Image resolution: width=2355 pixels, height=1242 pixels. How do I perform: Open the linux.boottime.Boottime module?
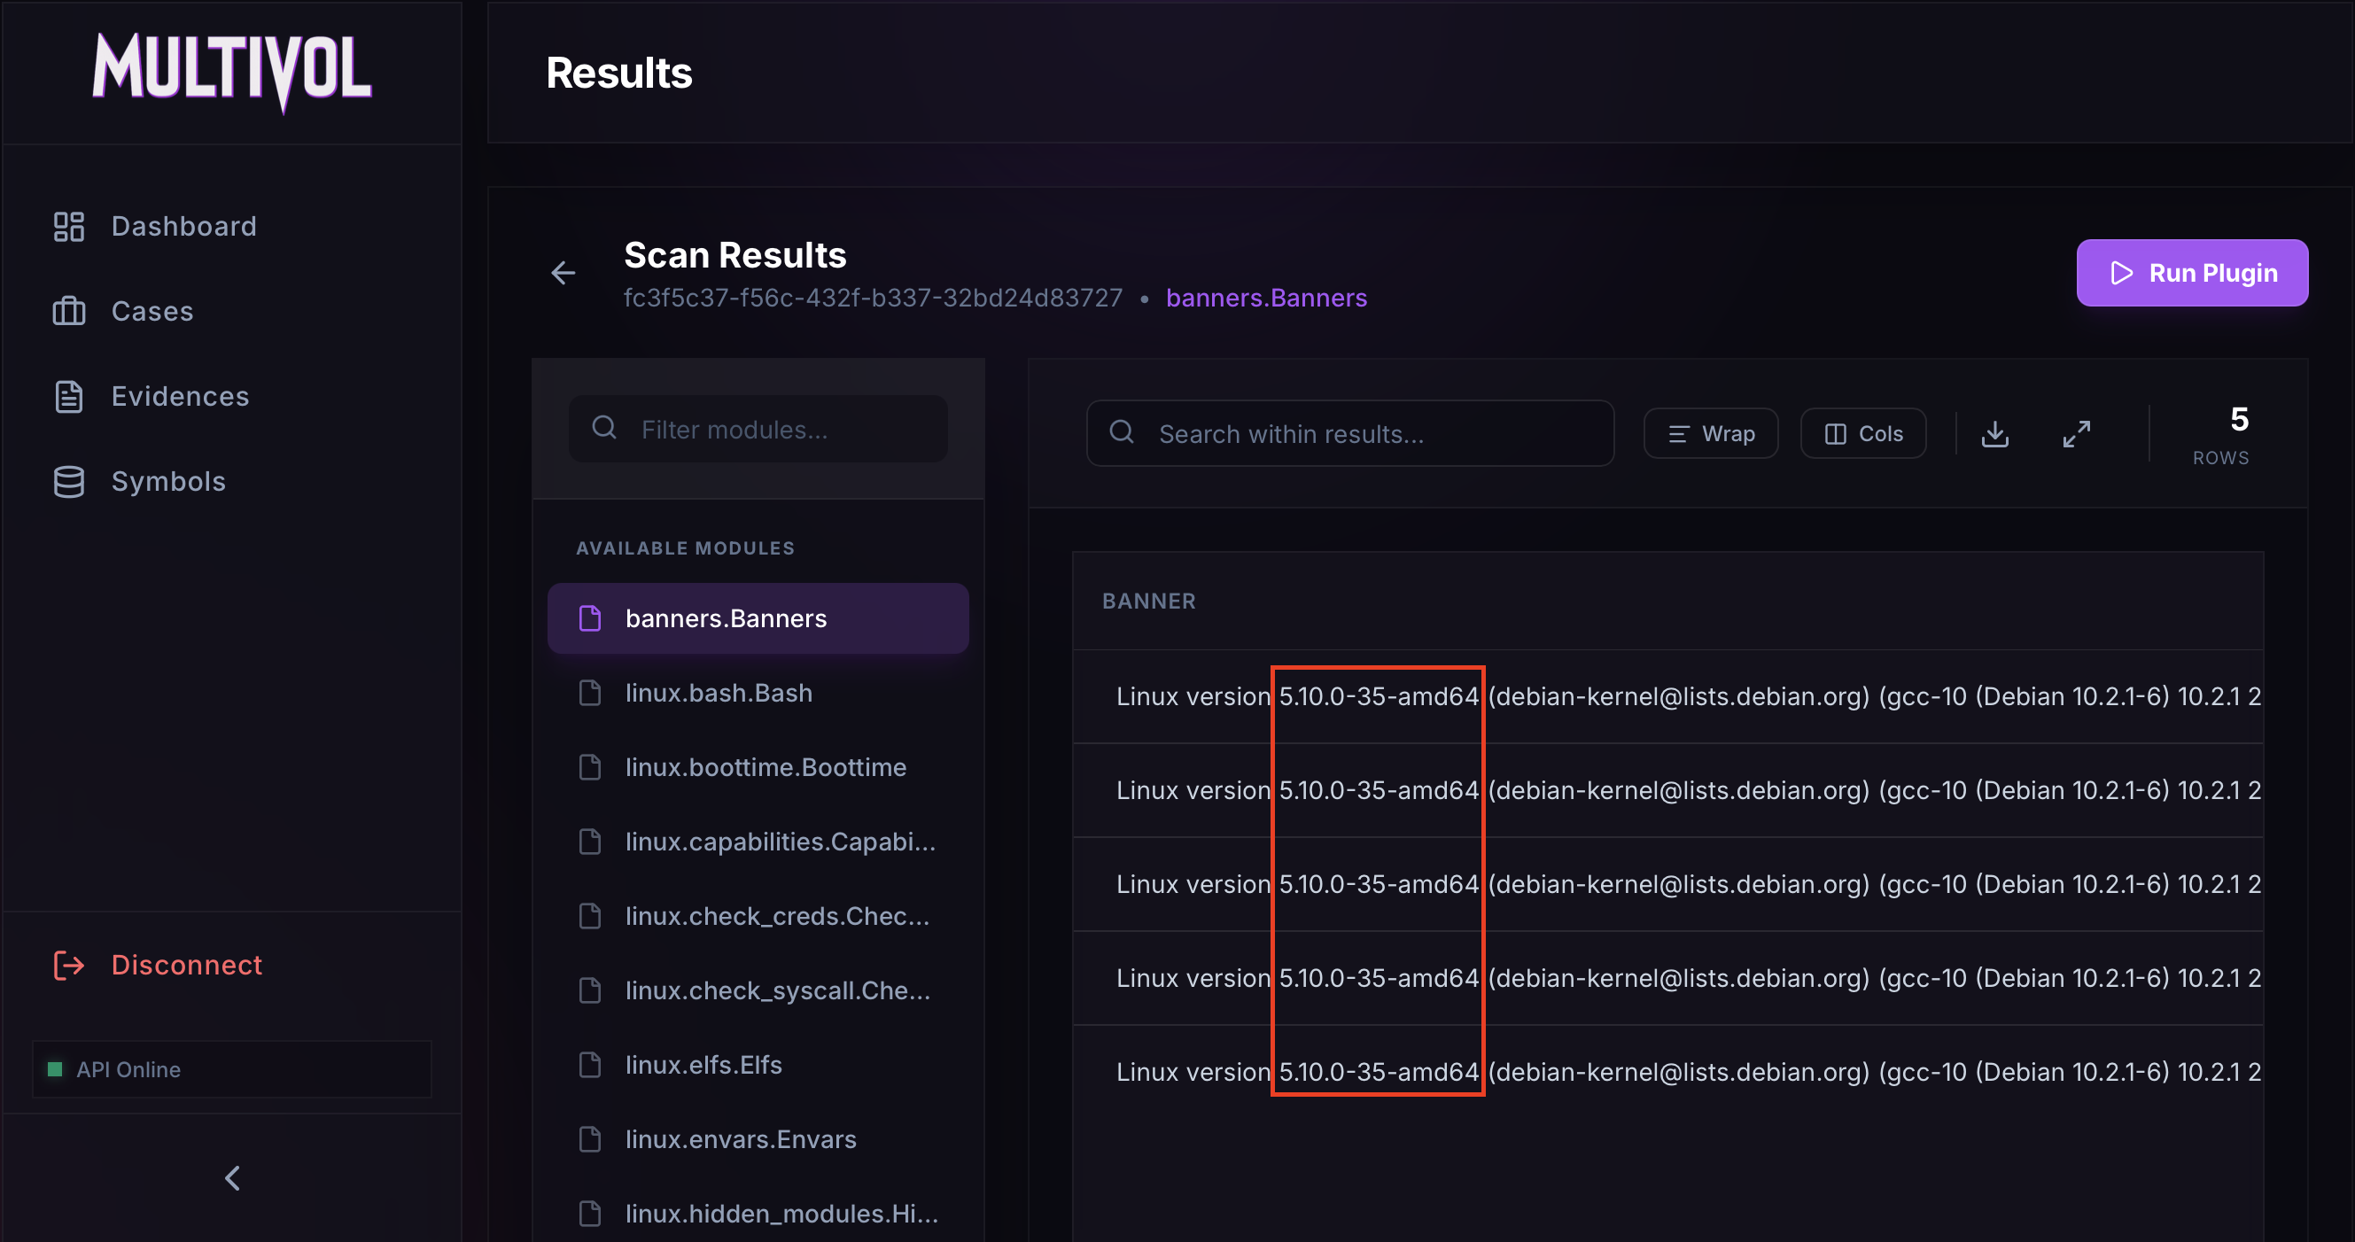[766, 767]
